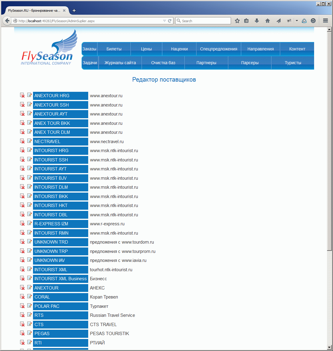The height and width of the screenshot is (351, 333).
Task: Bookmark this page with the star icon
Action: pyautogui.click(x=237, y=21)
